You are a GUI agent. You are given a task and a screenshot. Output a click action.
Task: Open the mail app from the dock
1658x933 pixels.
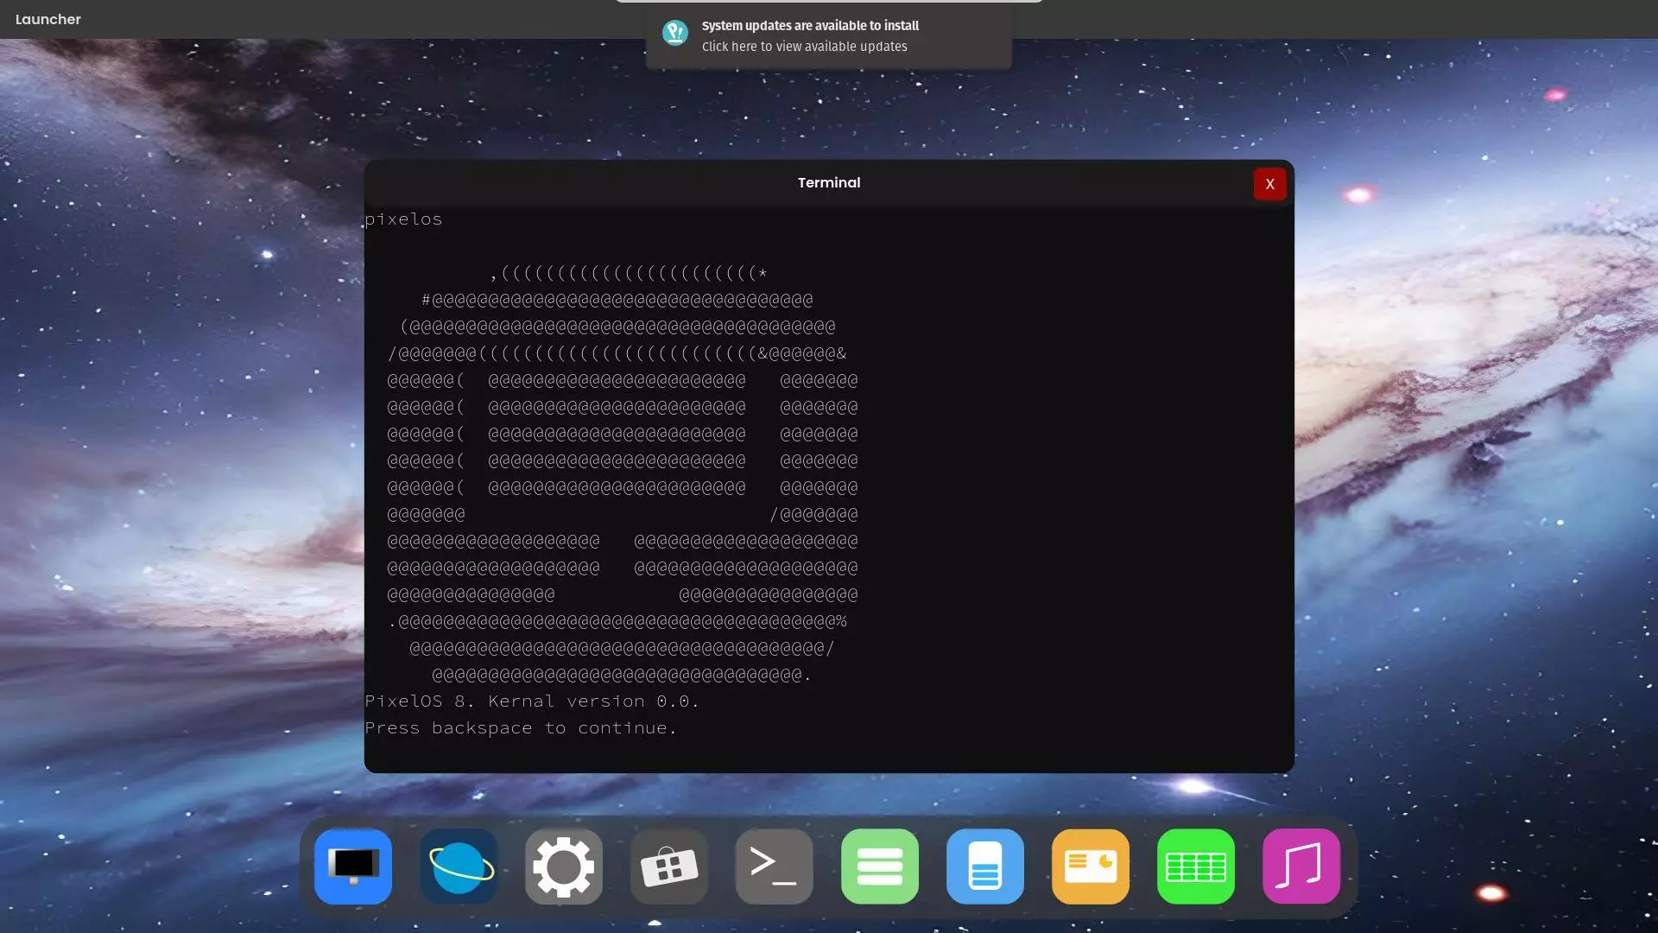click(x=1090, y=866)
